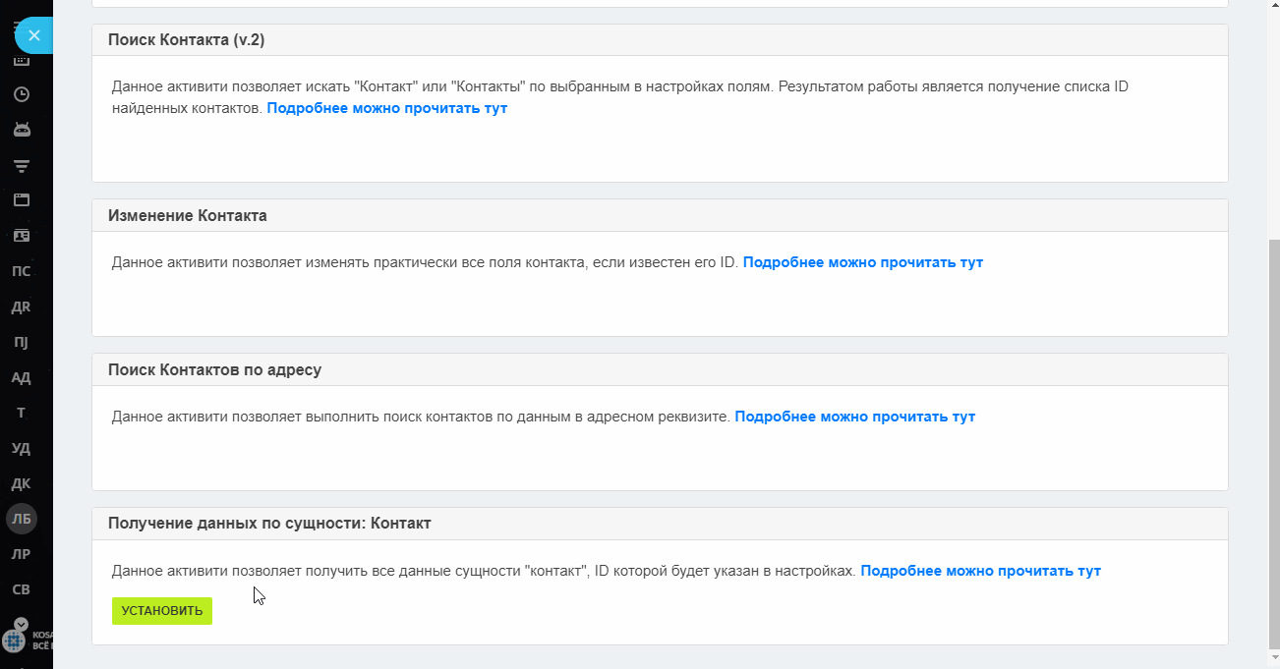Expand the sidebar with the down chevron
The height and width of the screenshot is (669, 1280).
tap(21, 624)
